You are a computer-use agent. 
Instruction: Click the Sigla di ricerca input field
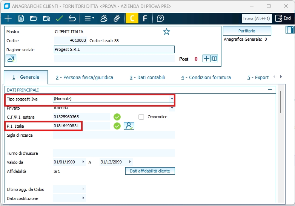click(x=114, y=135)
